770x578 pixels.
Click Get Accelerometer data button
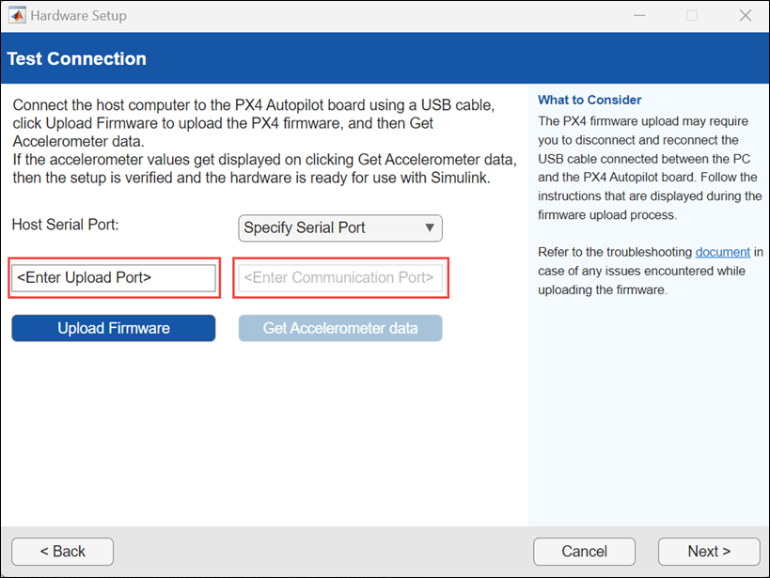tap(339, 328)
